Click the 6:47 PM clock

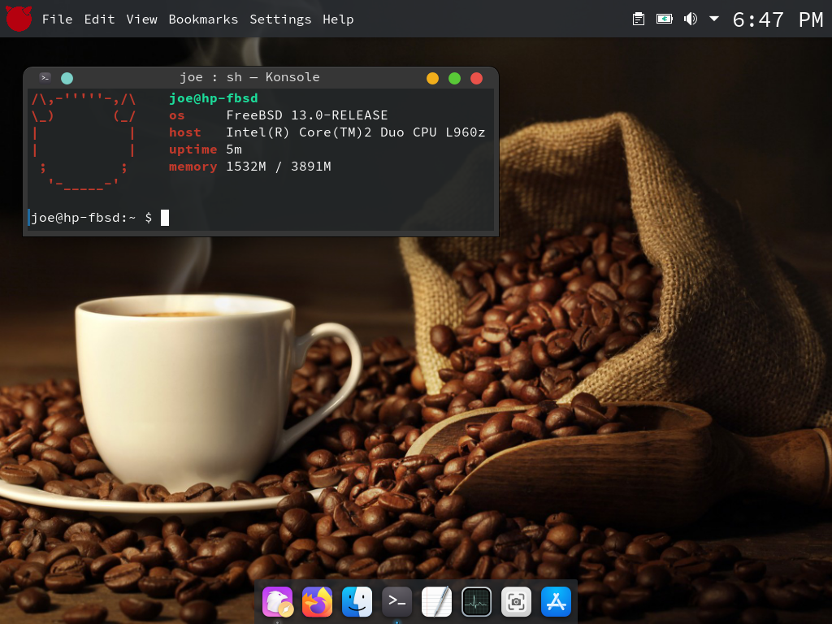[x=778, y=19]
